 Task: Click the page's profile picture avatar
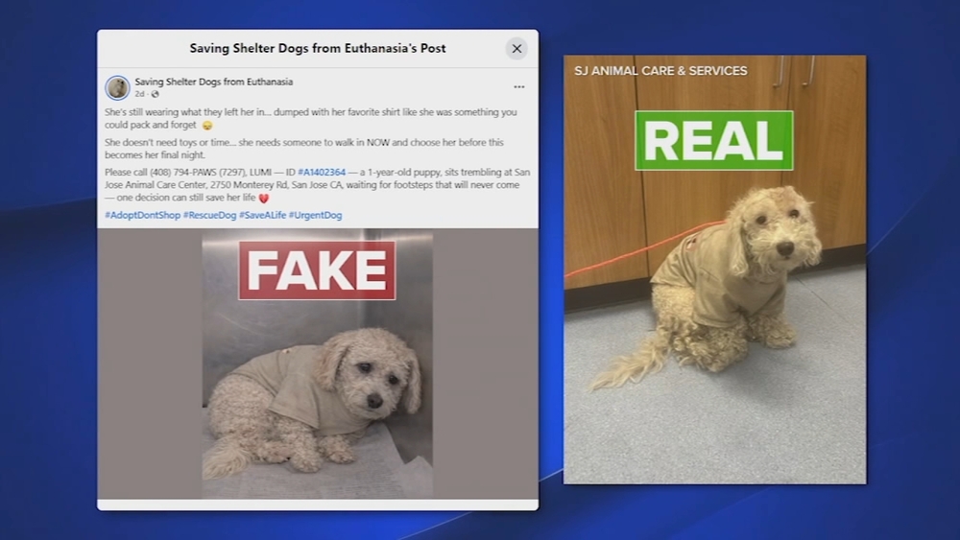(117, 87)
